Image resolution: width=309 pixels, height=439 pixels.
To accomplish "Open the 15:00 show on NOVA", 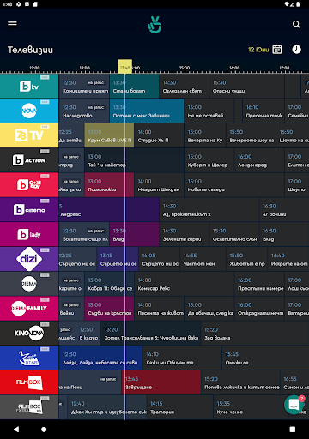I will pyautogui.click(x=209, y=111).
